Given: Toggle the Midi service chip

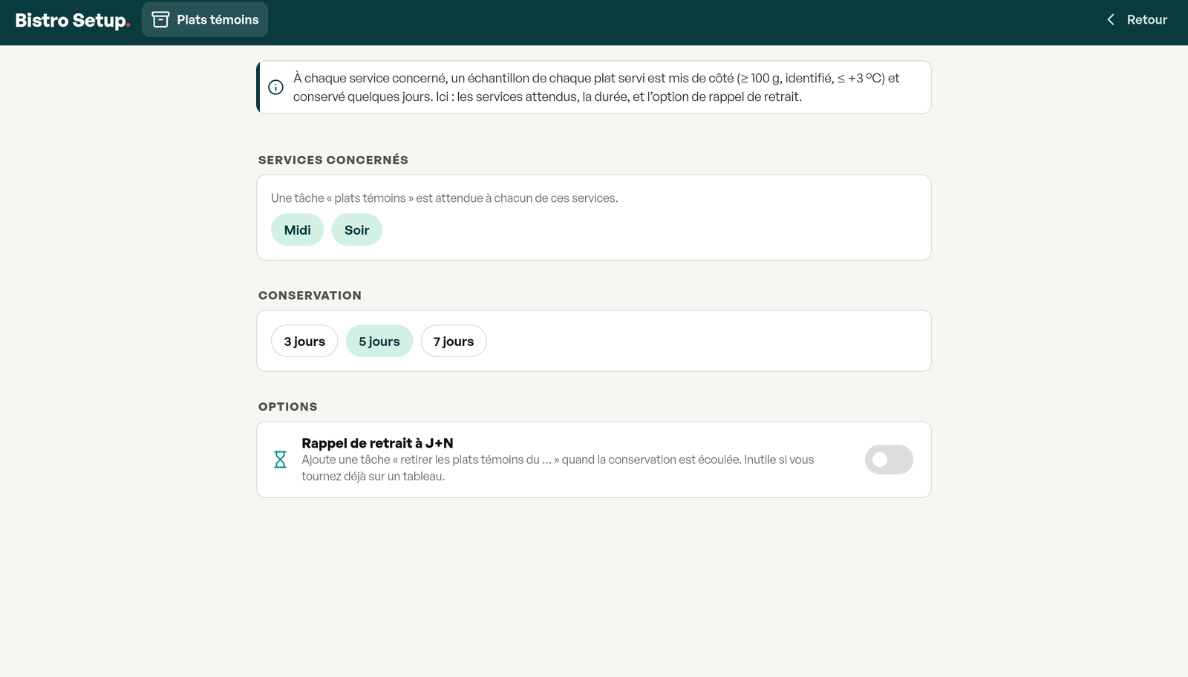Looking at the screenshot, I should coord(297,230).
